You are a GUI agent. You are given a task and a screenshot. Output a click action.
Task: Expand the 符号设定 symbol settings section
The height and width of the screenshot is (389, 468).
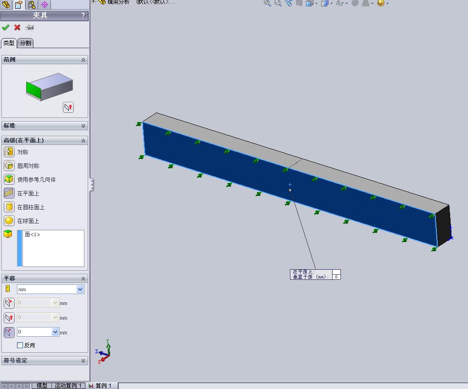pos(83,361)
